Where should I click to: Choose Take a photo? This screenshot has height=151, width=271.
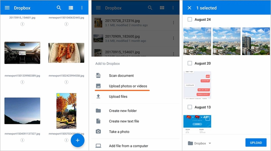point(136,132)
